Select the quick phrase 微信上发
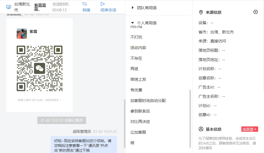264x153 pixels. (138, 79)
